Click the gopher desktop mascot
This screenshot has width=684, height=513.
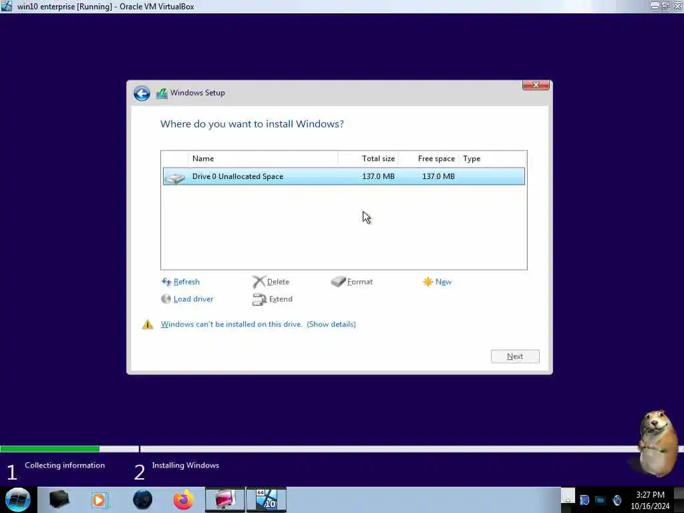tap(658, 443)
